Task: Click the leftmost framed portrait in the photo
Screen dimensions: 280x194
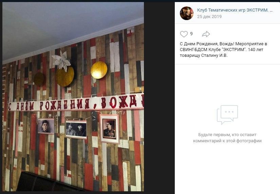Action: [x=46, y=126]
